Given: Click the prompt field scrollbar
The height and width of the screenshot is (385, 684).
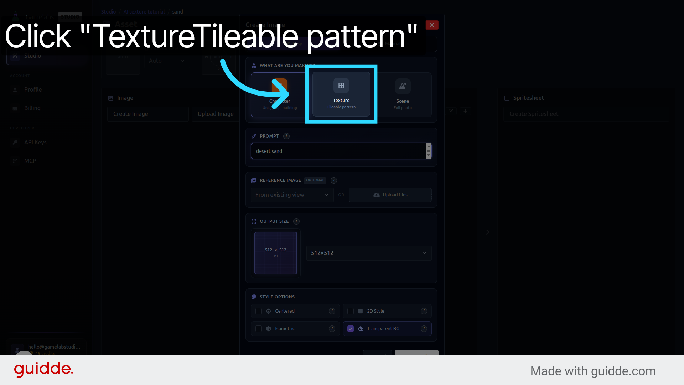Looking at the screenshot, I should 429,151.
